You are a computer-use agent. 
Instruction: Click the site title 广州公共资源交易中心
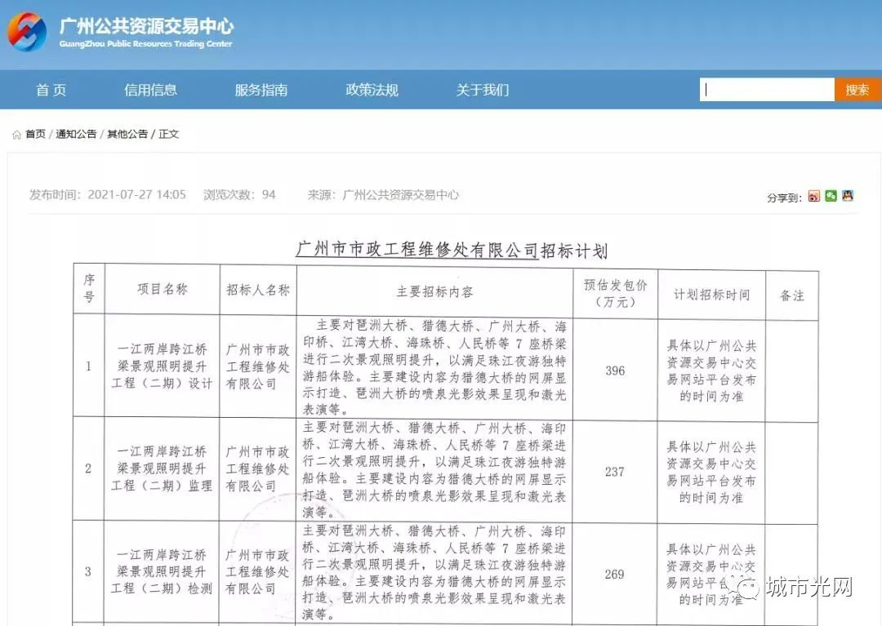pos(146,26)
